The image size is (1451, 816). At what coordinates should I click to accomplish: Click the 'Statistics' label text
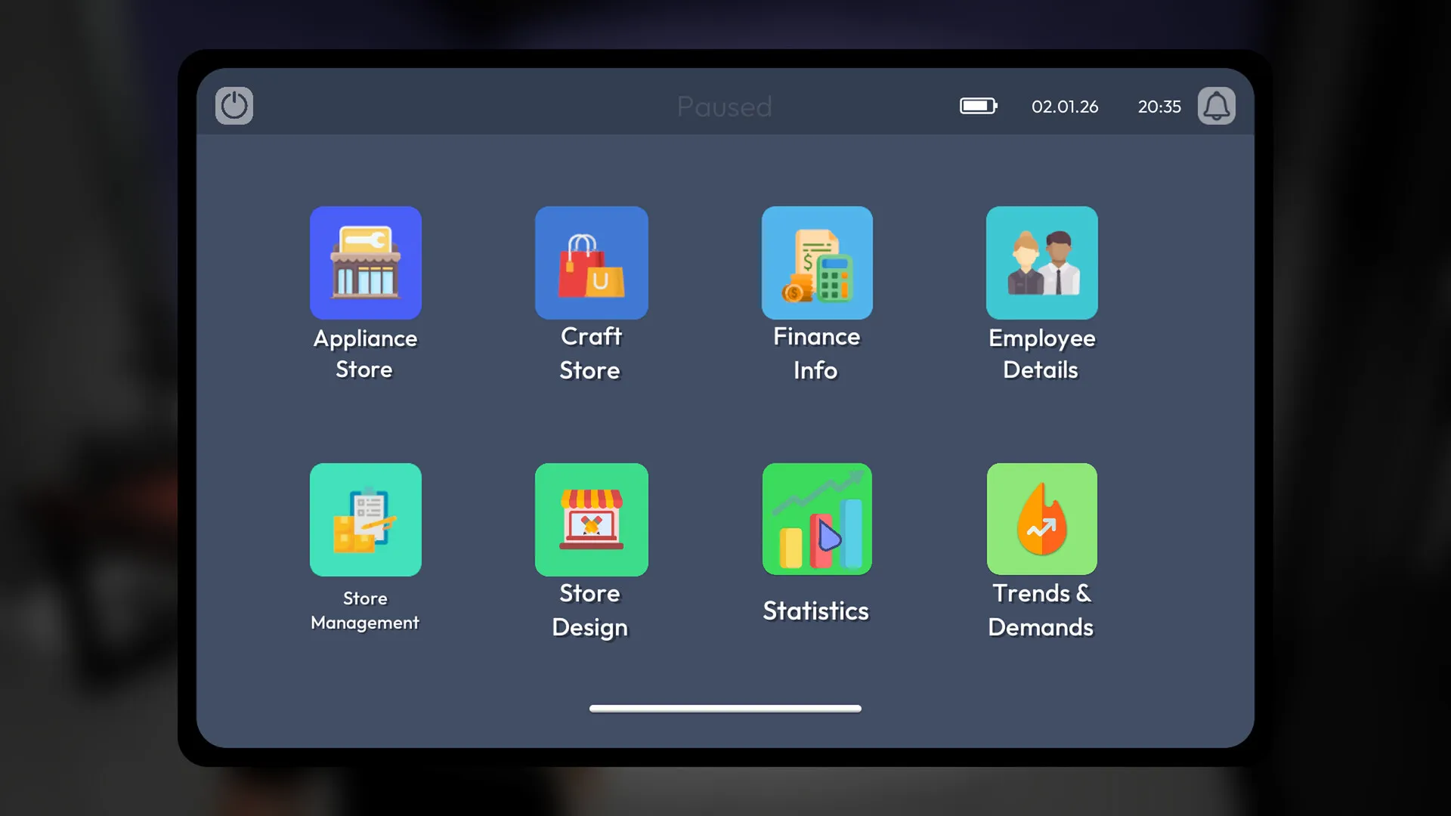pyautogui.click(x=816, y=610)
